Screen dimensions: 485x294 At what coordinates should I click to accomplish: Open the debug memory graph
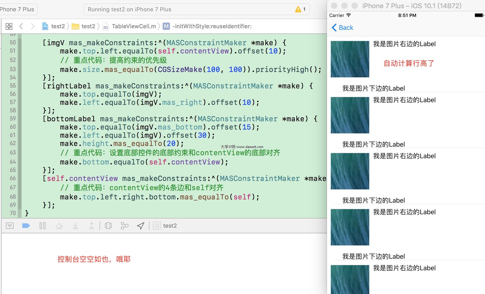(124, 226)
